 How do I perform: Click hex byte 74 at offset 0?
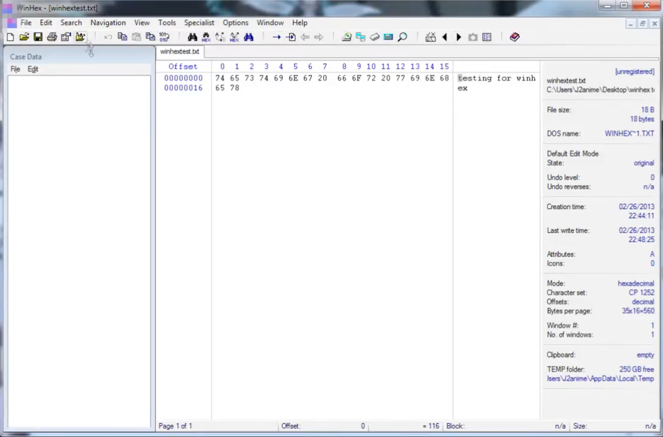point(220,78)
